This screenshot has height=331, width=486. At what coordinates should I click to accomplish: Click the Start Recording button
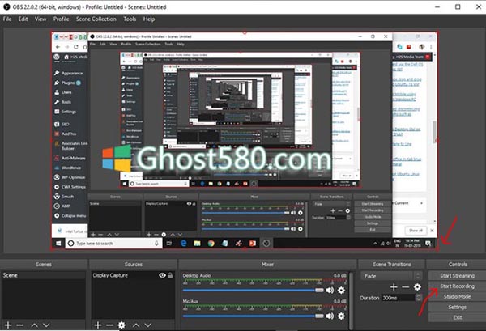tap(457, 286)
